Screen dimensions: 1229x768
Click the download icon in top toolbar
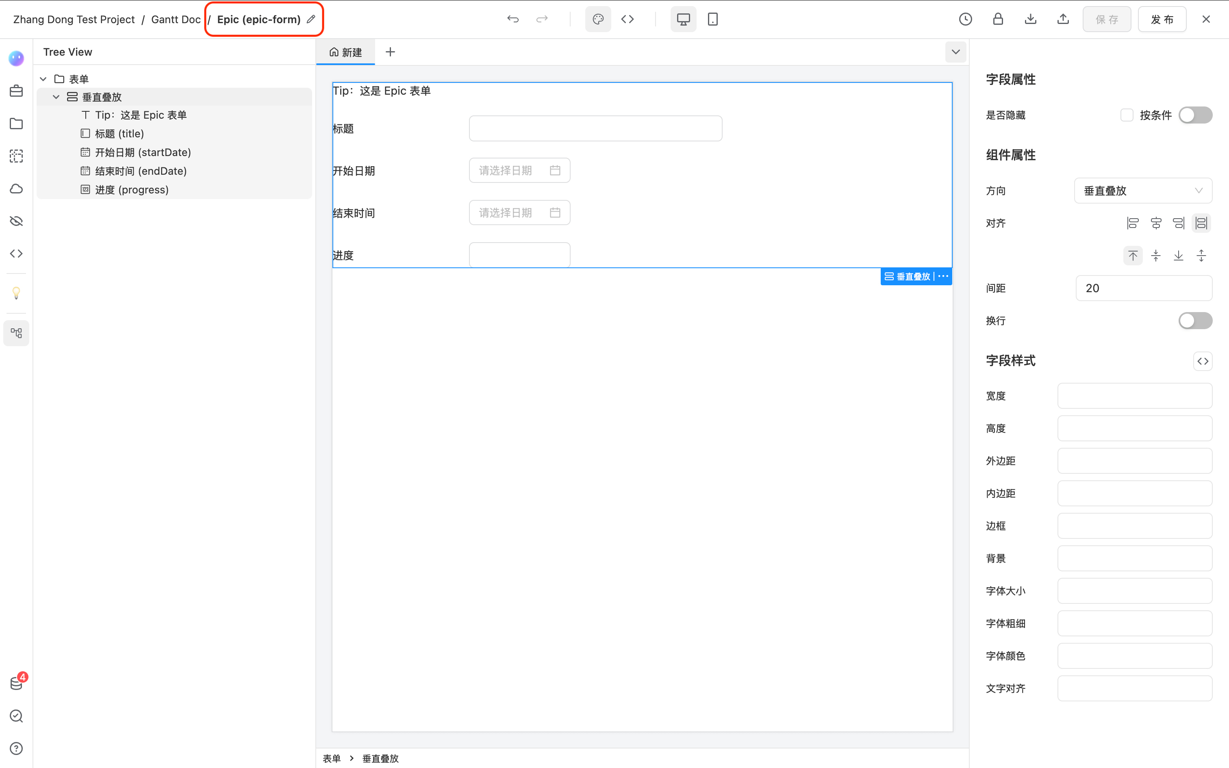point(1030,20)
